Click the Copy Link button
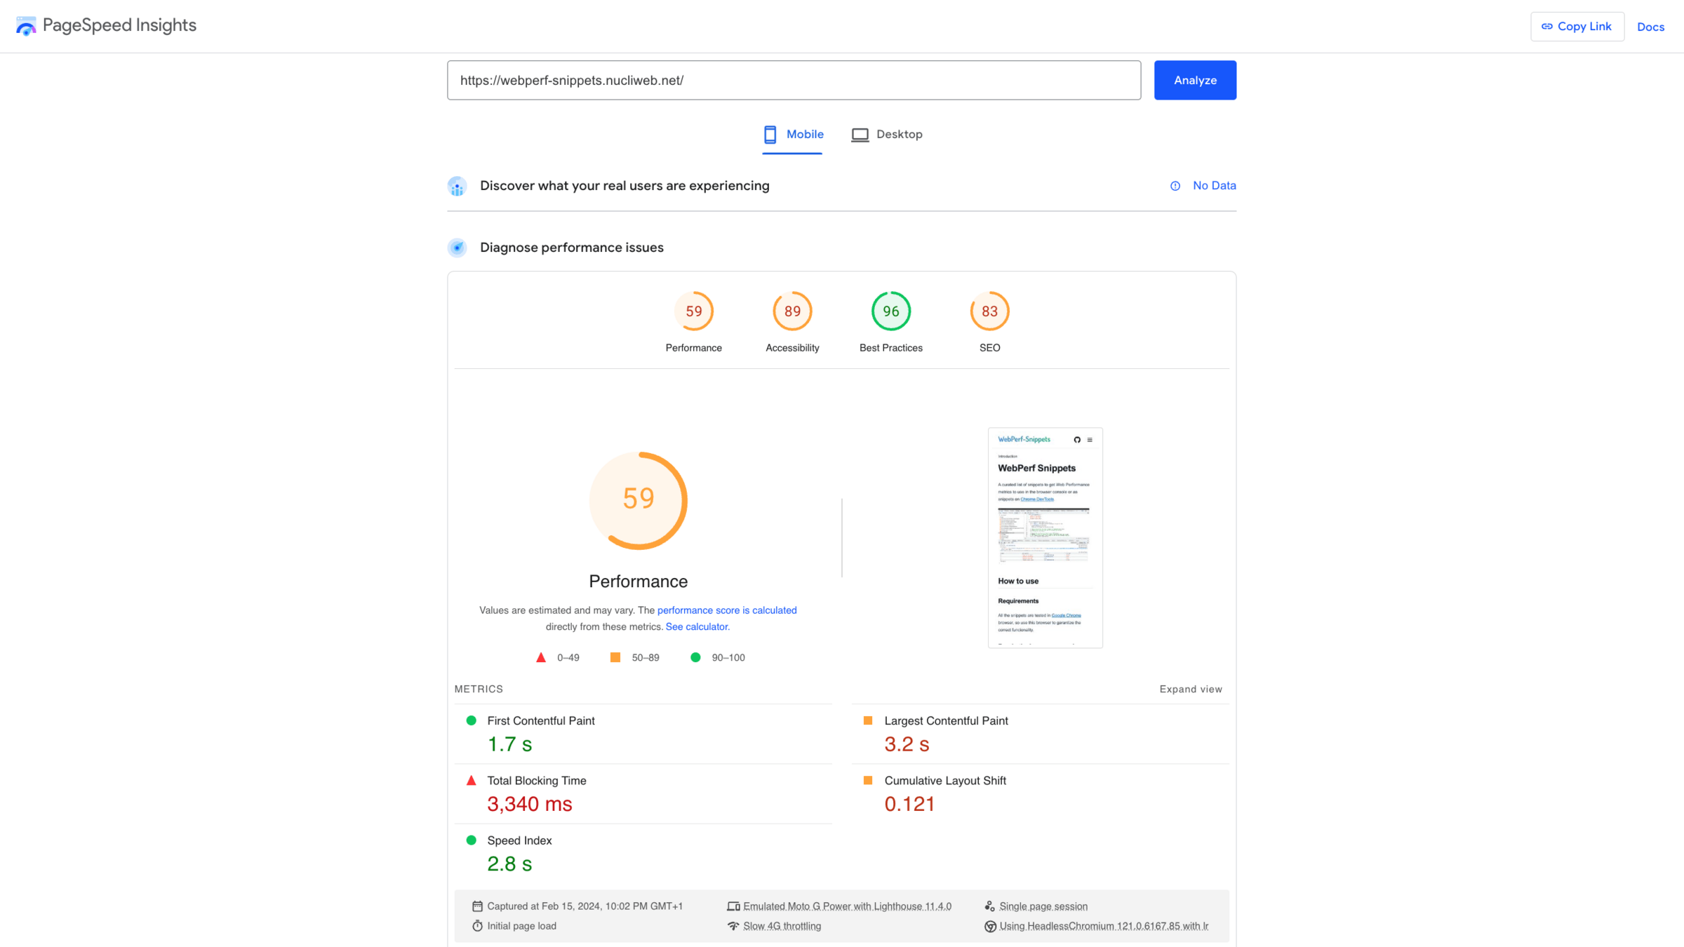This screenshot has height=947, width=1684. point(1577,27)
